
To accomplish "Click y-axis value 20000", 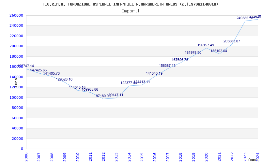I will [x=18, y=139].
